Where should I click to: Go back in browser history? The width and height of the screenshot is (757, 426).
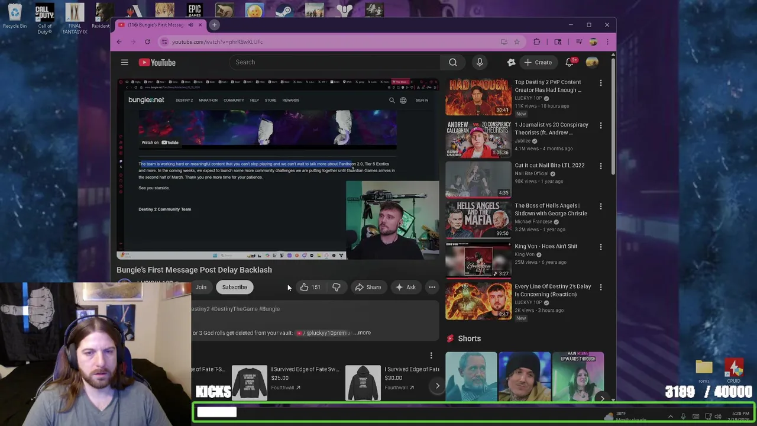[x=119, y=41]
